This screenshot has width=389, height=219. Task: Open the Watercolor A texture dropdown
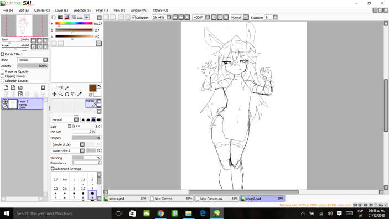tap(68, 151)
